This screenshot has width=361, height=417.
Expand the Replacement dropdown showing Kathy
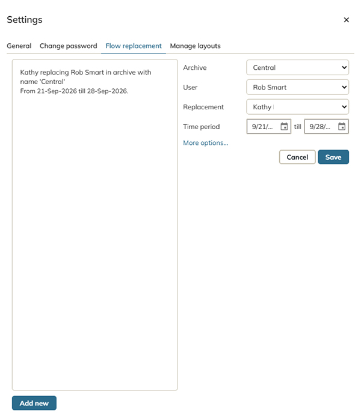coord(297,107)
